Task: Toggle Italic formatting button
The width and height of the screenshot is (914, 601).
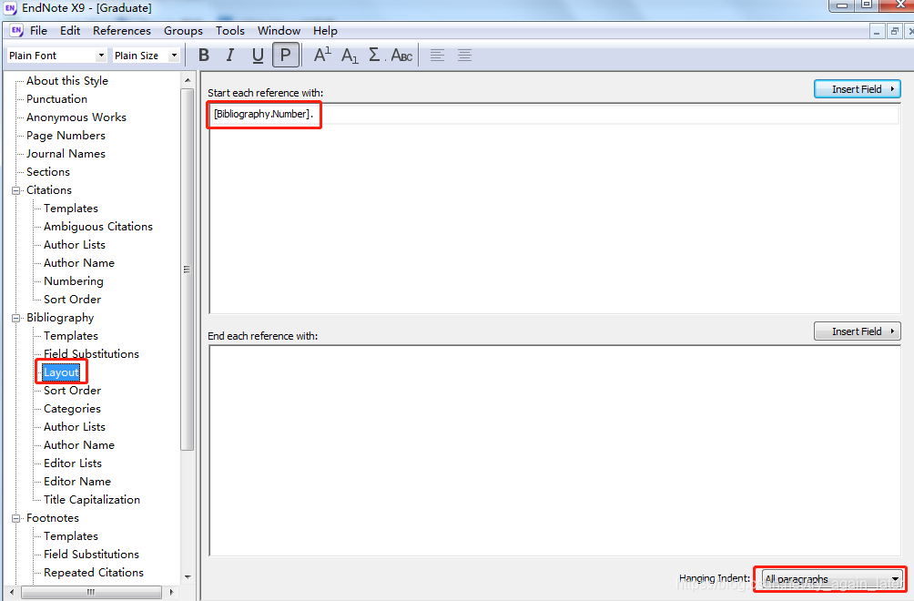Action: (230, 56)
